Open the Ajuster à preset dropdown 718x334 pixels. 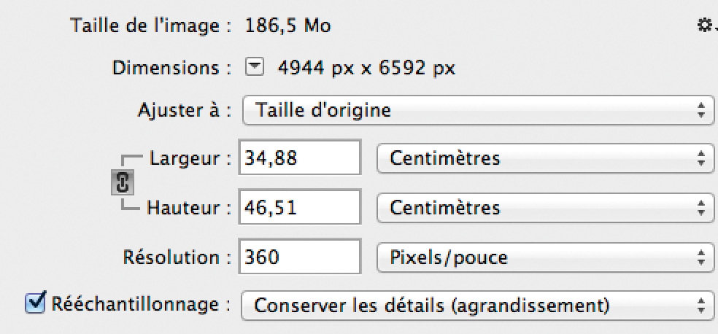(x=478, y=110)
